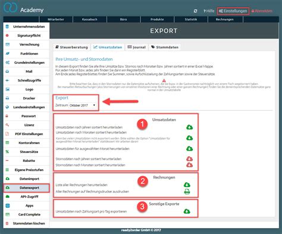Viewport: 282px width, 234px height.
Task: Open Datenimport in the sidebar
Action: [x=26, y=179]
